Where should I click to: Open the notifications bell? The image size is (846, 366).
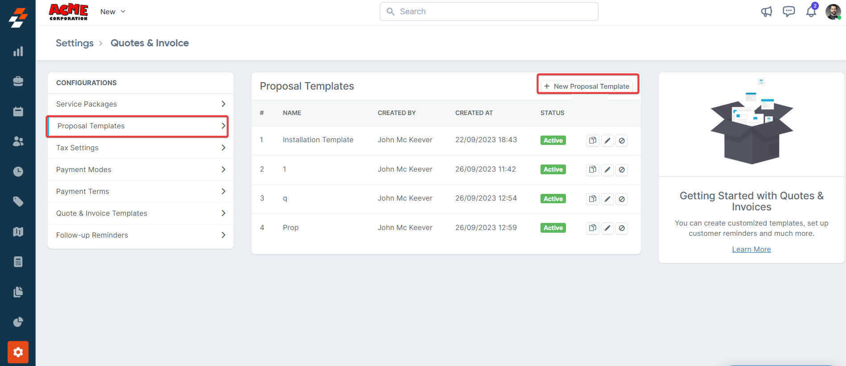811,12
